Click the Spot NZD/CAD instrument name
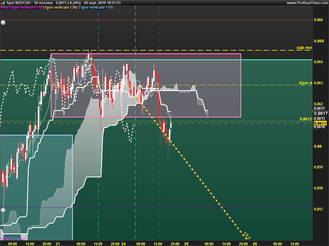The image size is (329, 246). 18,3
